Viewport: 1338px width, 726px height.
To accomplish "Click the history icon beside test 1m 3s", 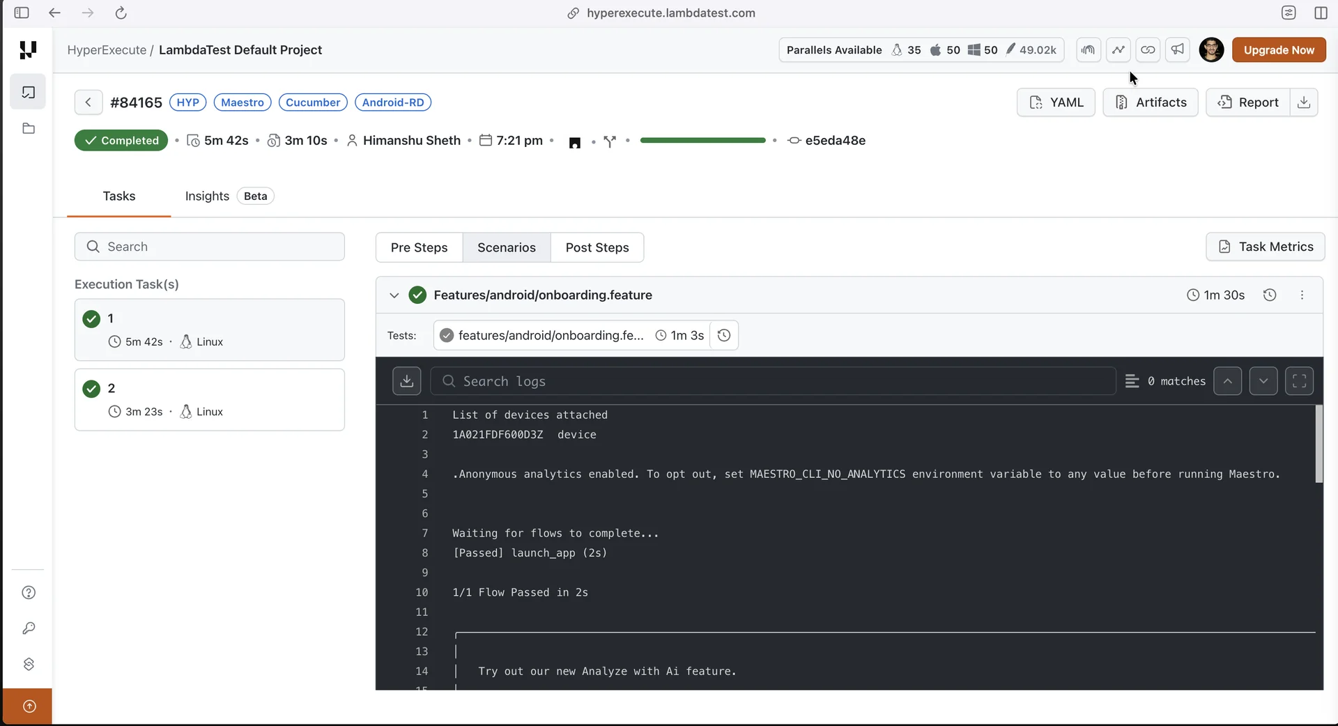I will [x=724, y=335].
